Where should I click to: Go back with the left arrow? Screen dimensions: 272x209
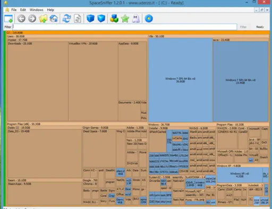tap(21, 19)
